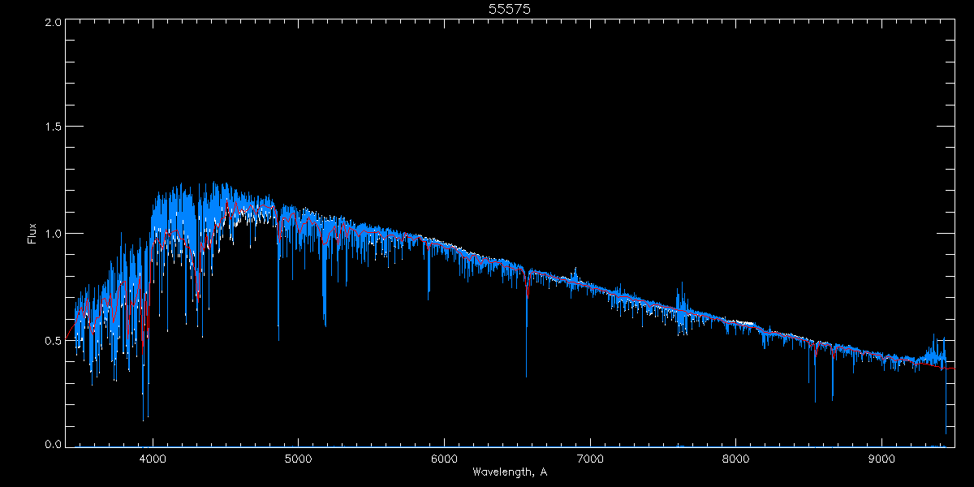Image resolution: width=974 pixels, height=487 pixels.
Task: Click the 0.0 y-axis tick label
Action: 54,444
